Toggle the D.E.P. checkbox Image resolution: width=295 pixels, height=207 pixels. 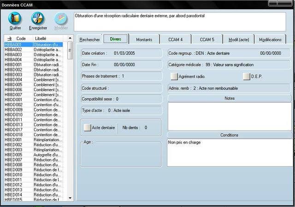(x=247, y=76)
